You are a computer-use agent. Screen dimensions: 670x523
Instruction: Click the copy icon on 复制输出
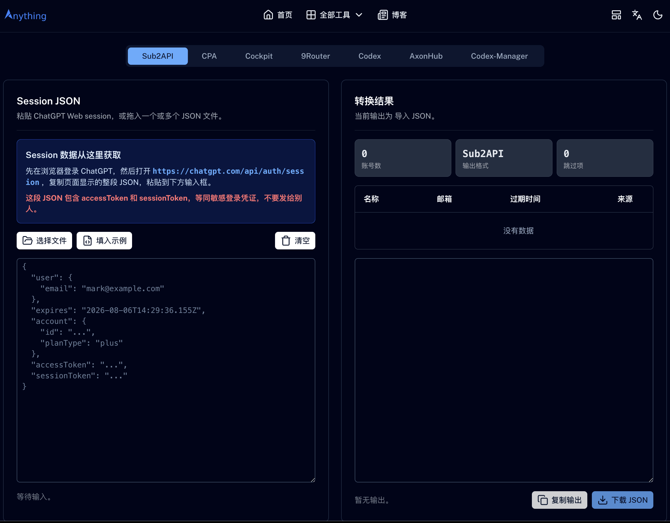coord(542,500)
